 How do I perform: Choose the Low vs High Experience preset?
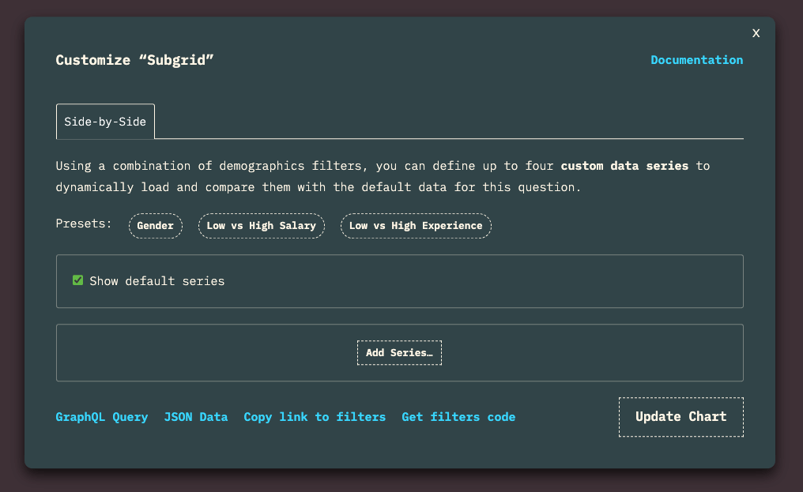tap(416, 226)
